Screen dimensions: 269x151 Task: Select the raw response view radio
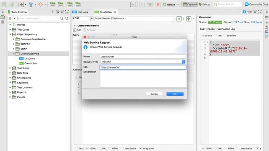coord(215,35)
